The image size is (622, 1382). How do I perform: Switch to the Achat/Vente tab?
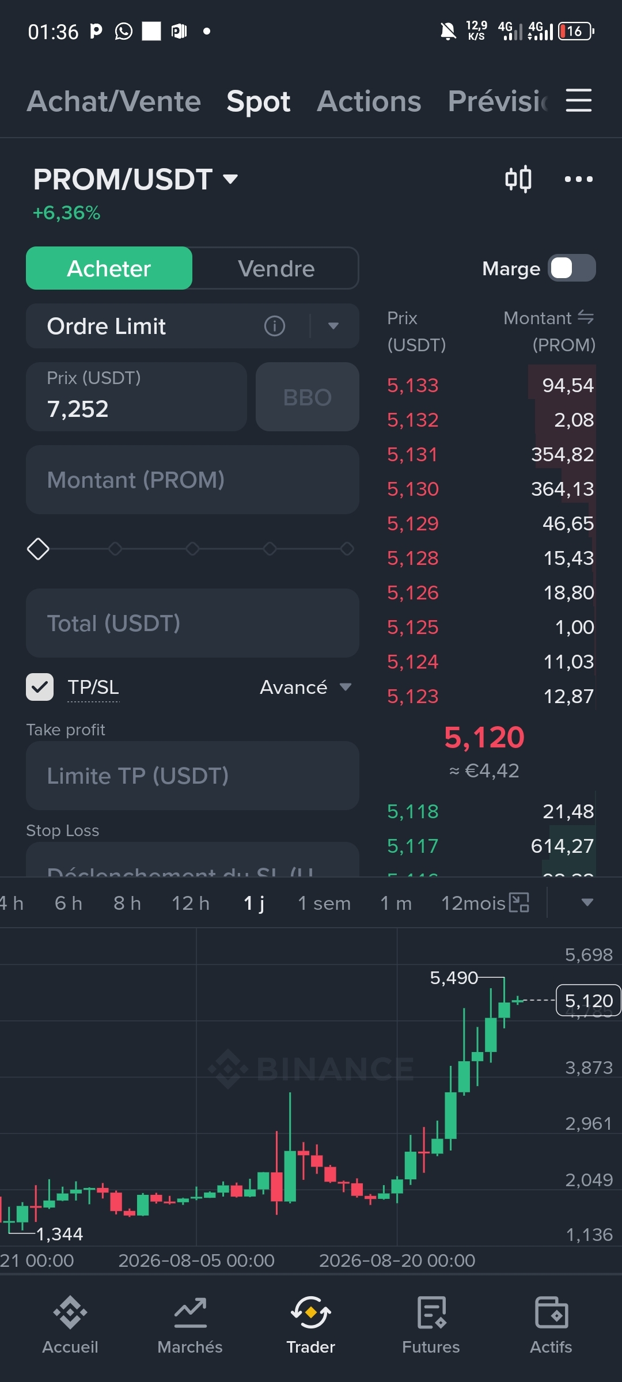click(113, 101)
